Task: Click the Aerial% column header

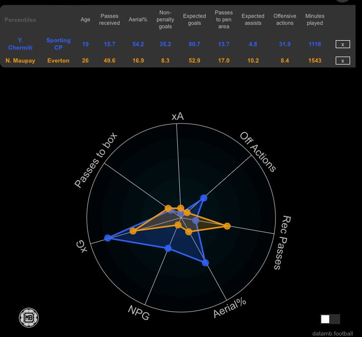Action: coord(138,20)
